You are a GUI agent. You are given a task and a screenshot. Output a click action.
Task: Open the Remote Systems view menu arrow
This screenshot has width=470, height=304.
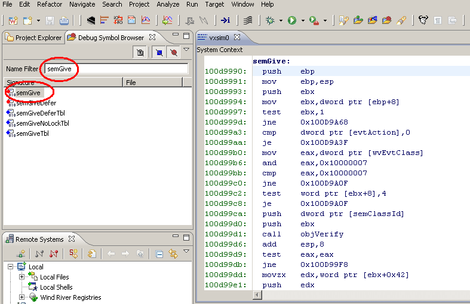point(186,251)
